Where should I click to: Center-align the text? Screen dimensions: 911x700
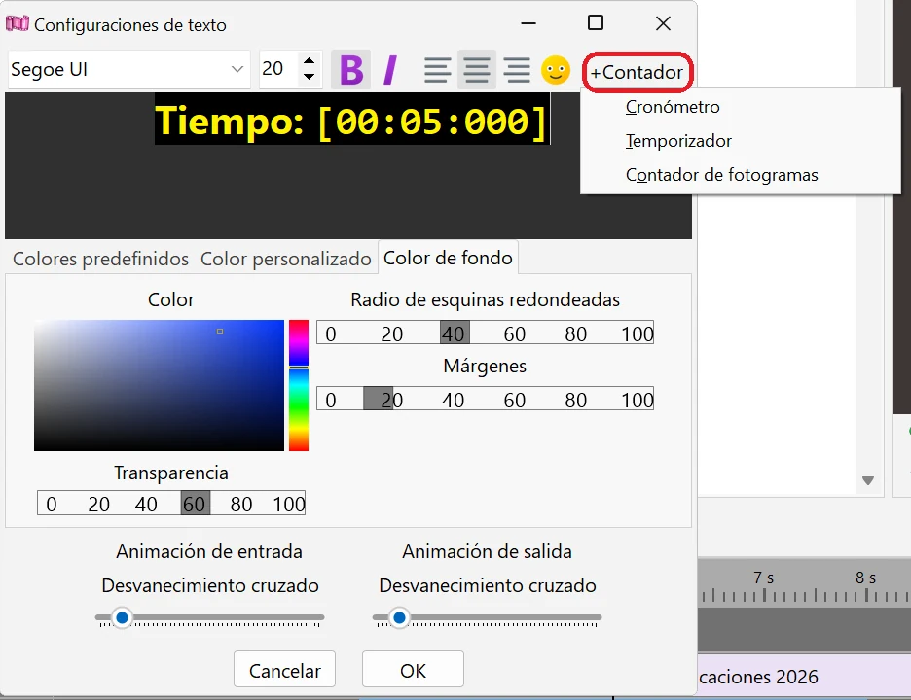476,70
